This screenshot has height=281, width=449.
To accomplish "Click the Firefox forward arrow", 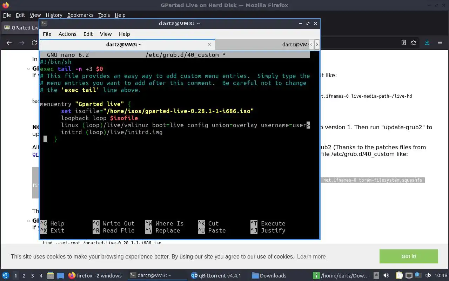I will tap(22, 43).
